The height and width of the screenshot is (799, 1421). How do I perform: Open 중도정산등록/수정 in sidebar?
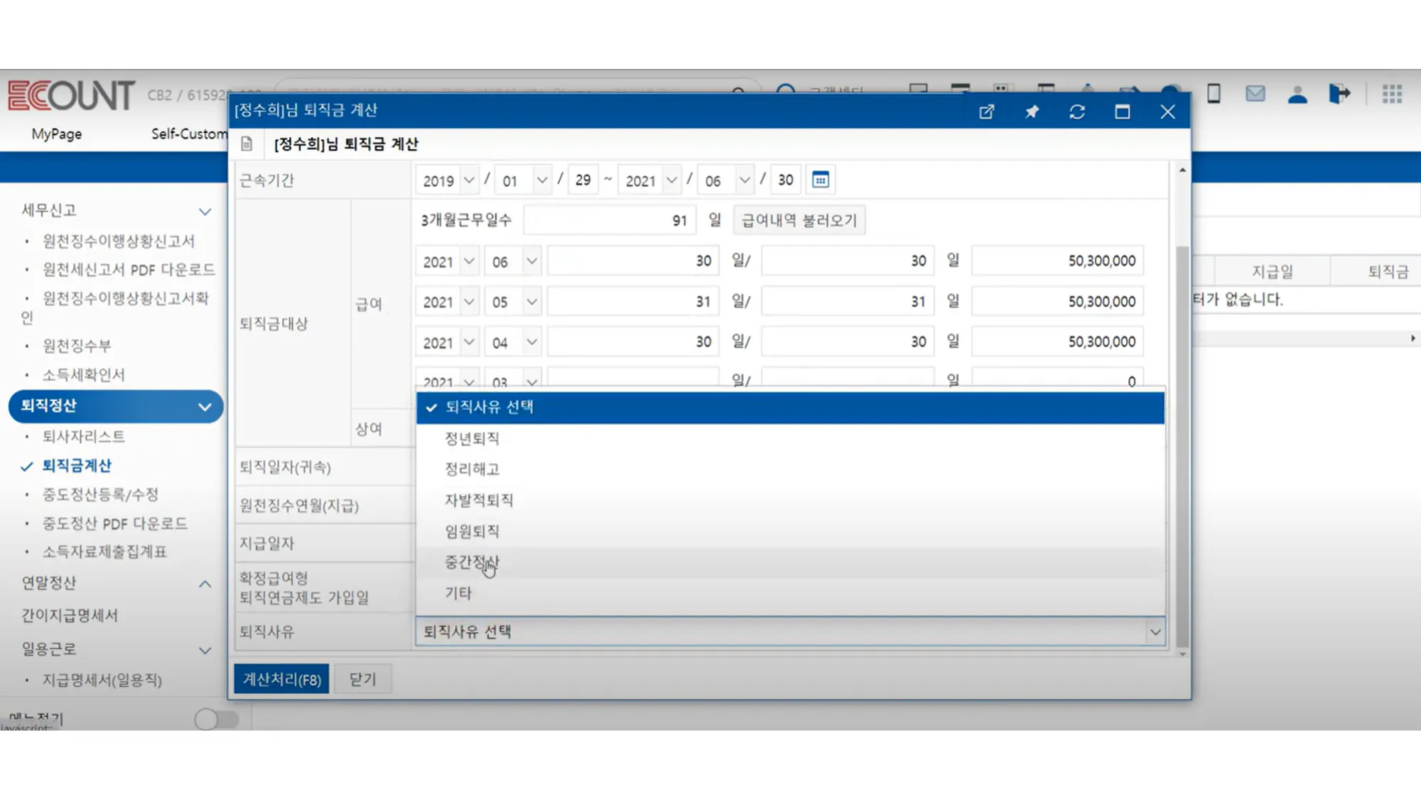(100, 494)
